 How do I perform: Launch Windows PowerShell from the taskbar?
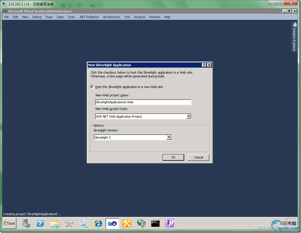click(40, 224)
